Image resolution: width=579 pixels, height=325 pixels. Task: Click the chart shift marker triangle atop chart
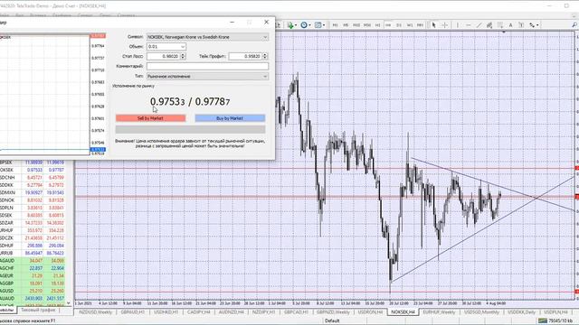tap(504, 32)
